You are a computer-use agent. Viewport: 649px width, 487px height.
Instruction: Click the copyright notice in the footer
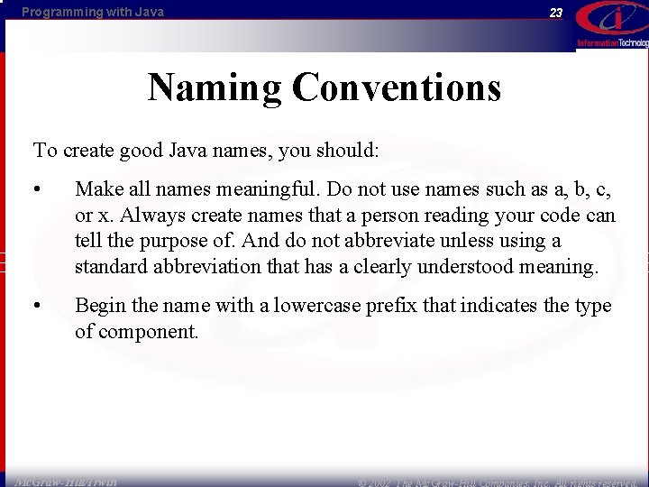(498, 482)
